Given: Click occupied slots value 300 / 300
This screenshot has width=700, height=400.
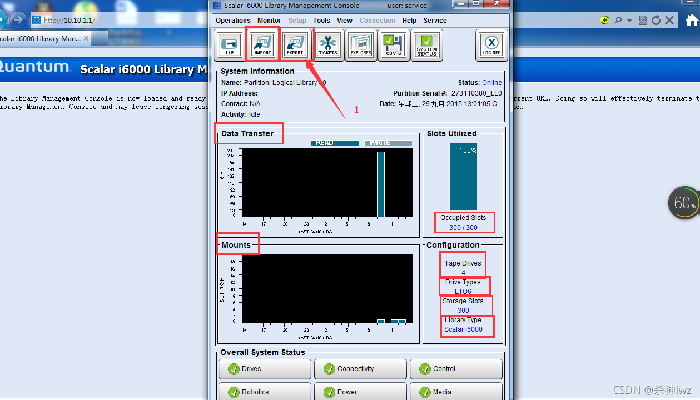Looking at the screenshot, I should tap(463, 228).
